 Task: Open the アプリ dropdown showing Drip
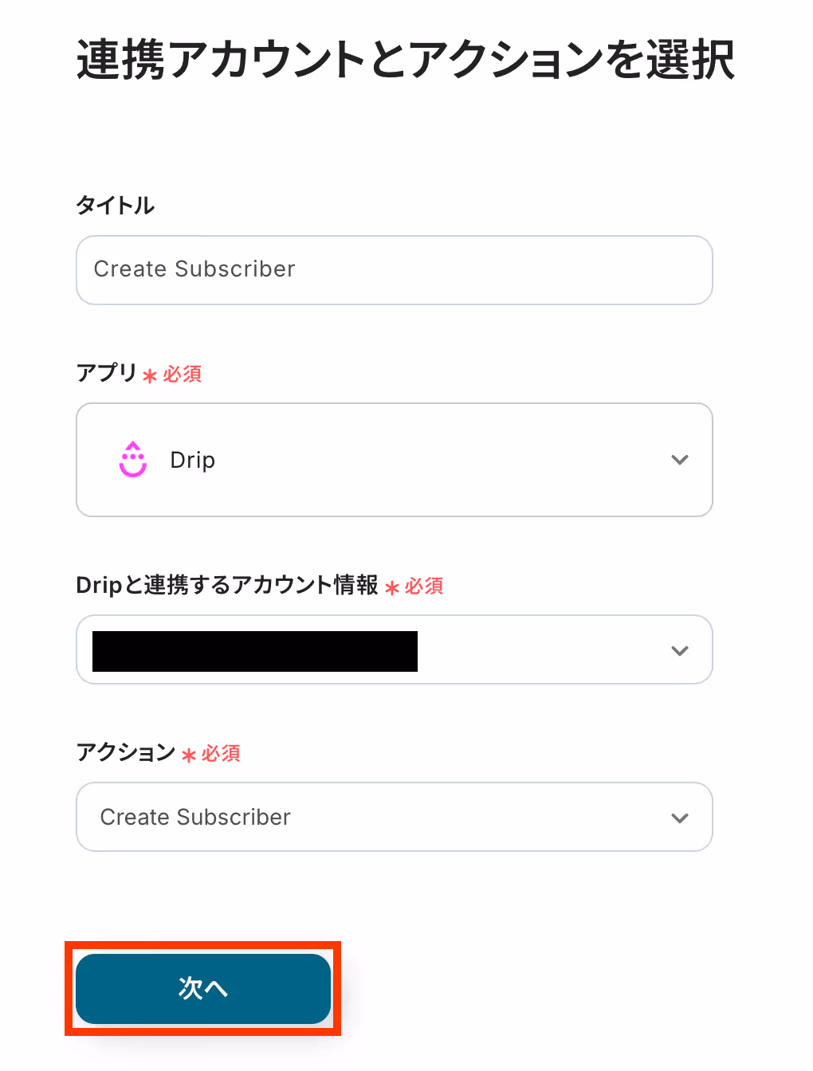tap(395, 460)
